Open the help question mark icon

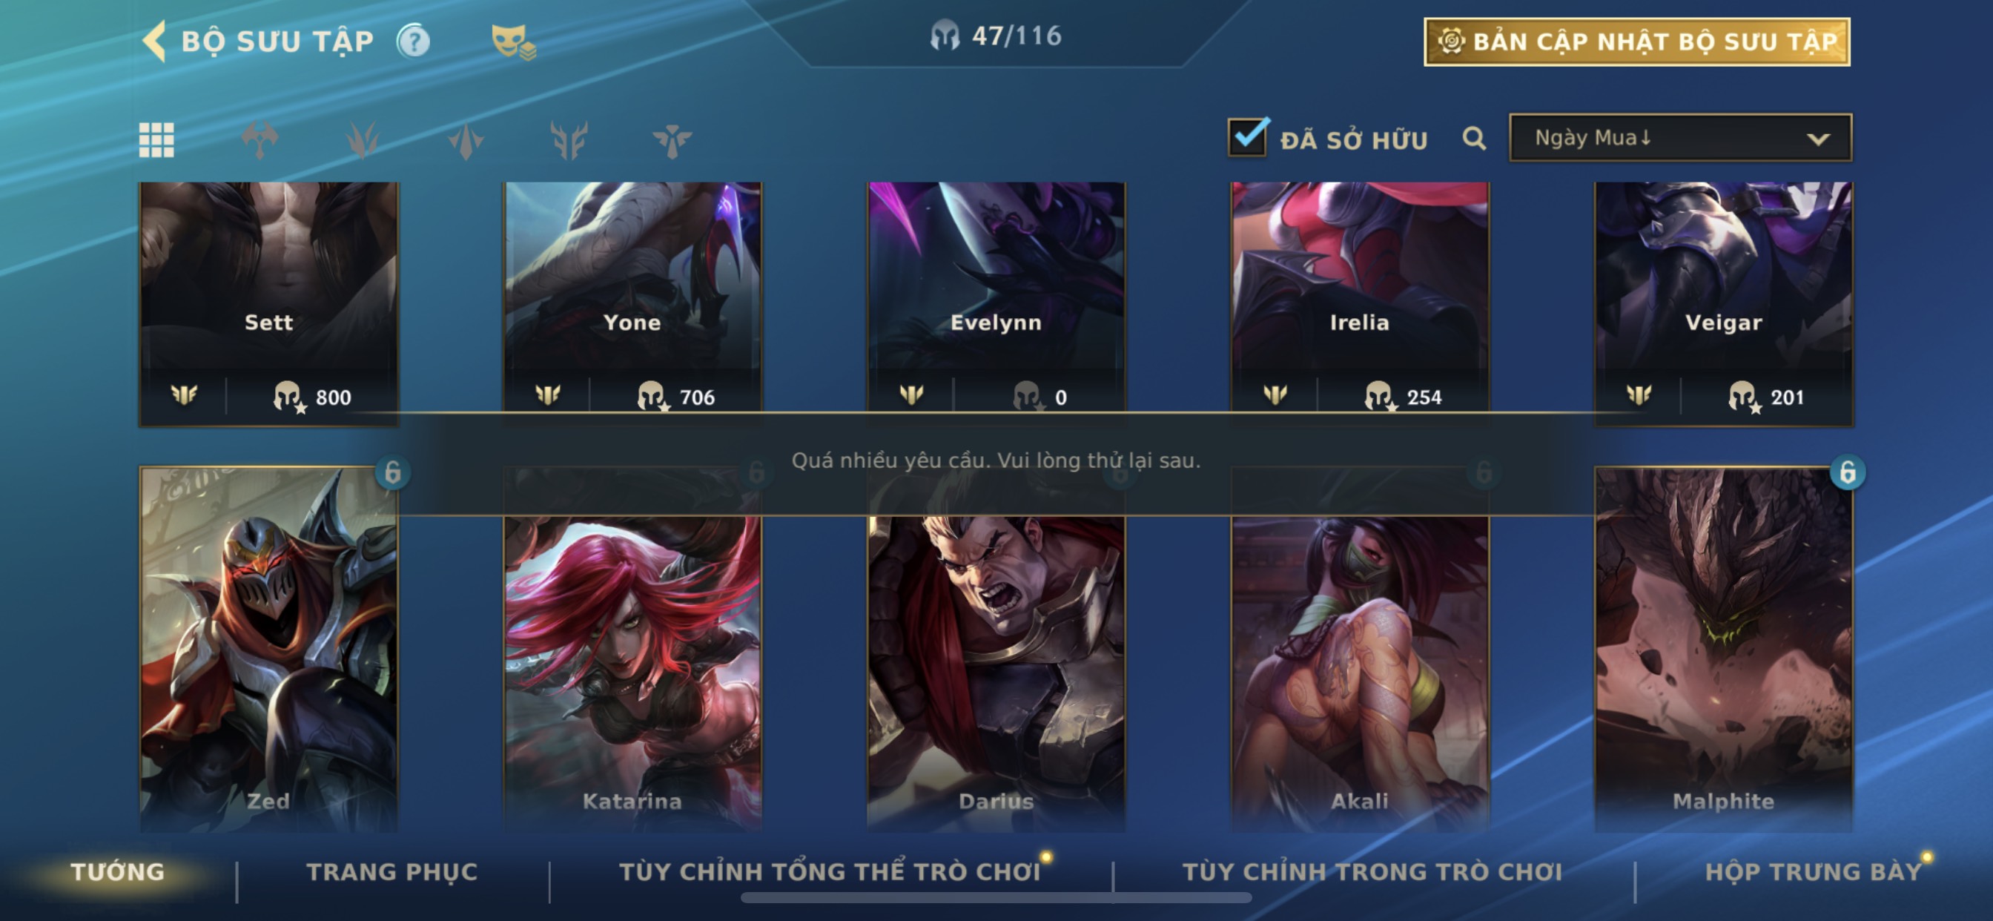pos(413,41)
